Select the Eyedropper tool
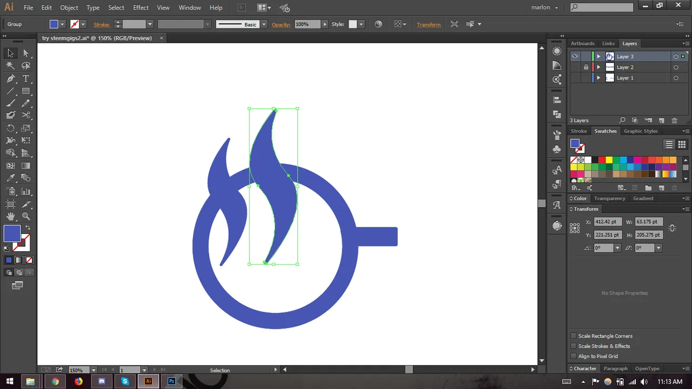This screenshot has width=692, height=389. 10,178
